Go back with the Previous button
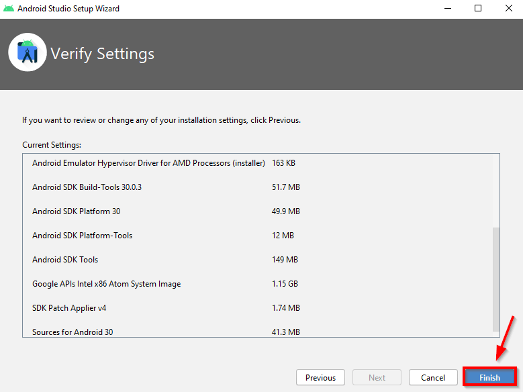This screenshot has height=392, width=523. coord(320,377)
